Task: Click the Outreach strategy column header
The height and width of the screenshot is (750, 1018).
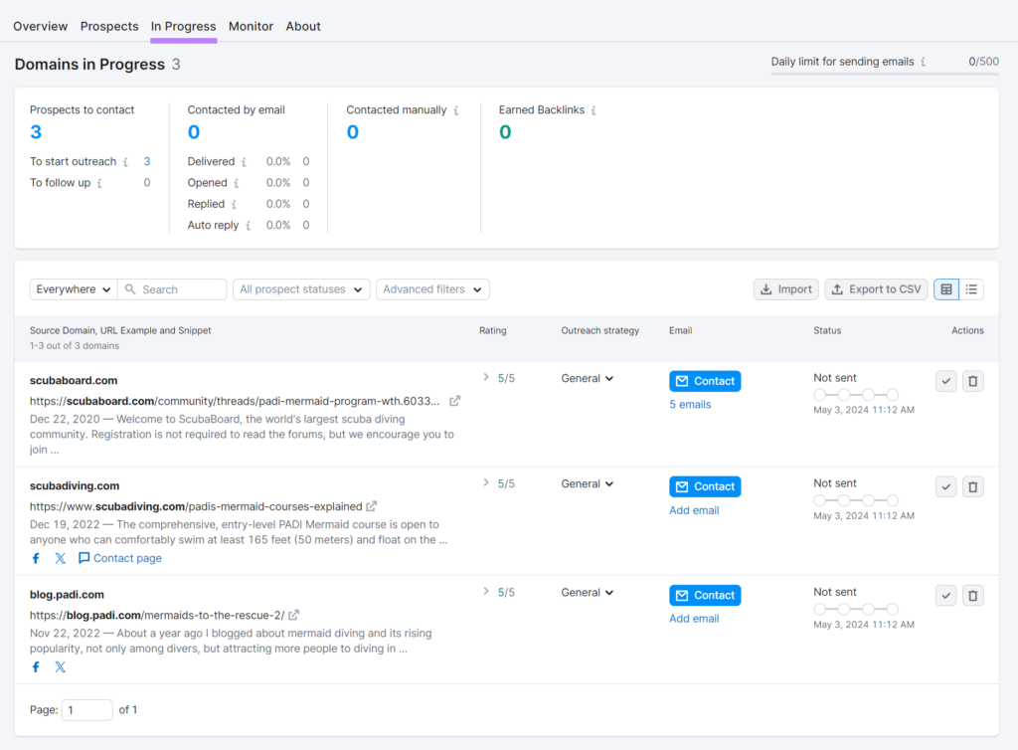Action: (x=599, y=330)
